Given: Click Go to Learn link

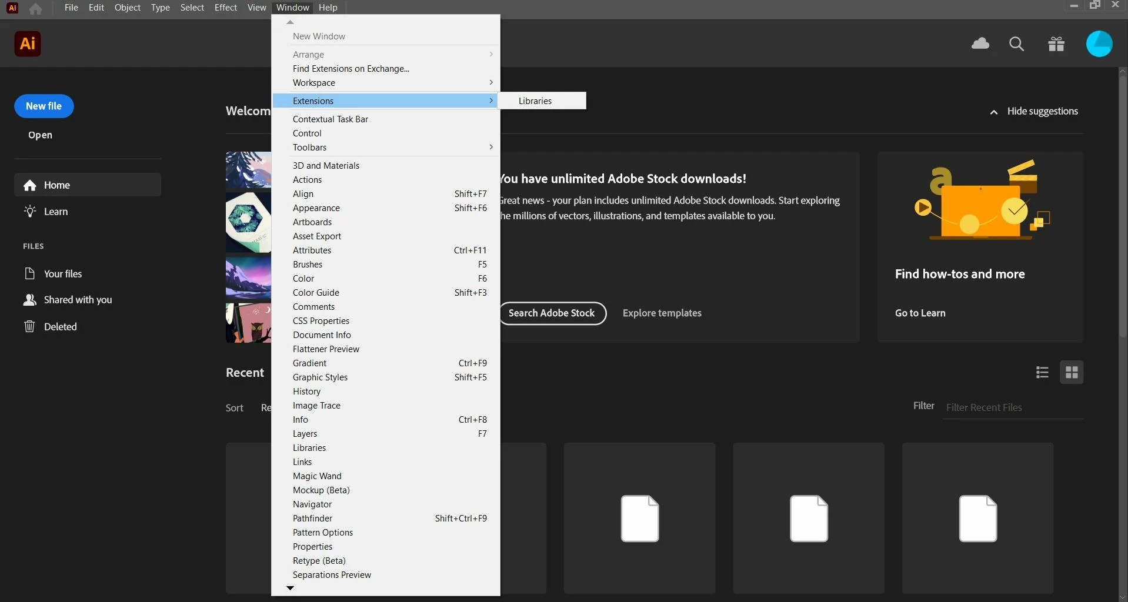Looking at the screenshot, I should tap(920, 313).
